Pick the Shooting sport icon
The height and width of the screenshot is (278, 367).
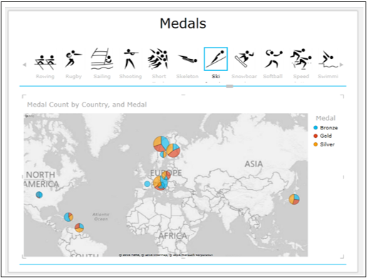pos(130,59)
